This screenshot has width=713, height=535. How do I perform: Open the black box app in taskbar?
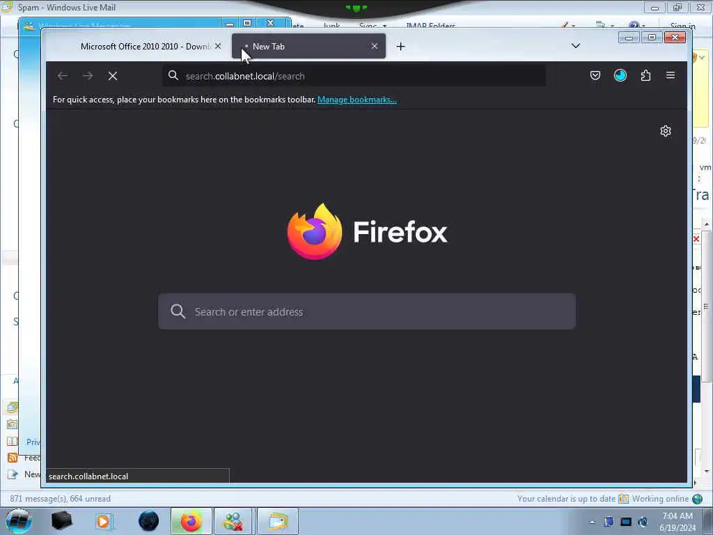[61, 521]
